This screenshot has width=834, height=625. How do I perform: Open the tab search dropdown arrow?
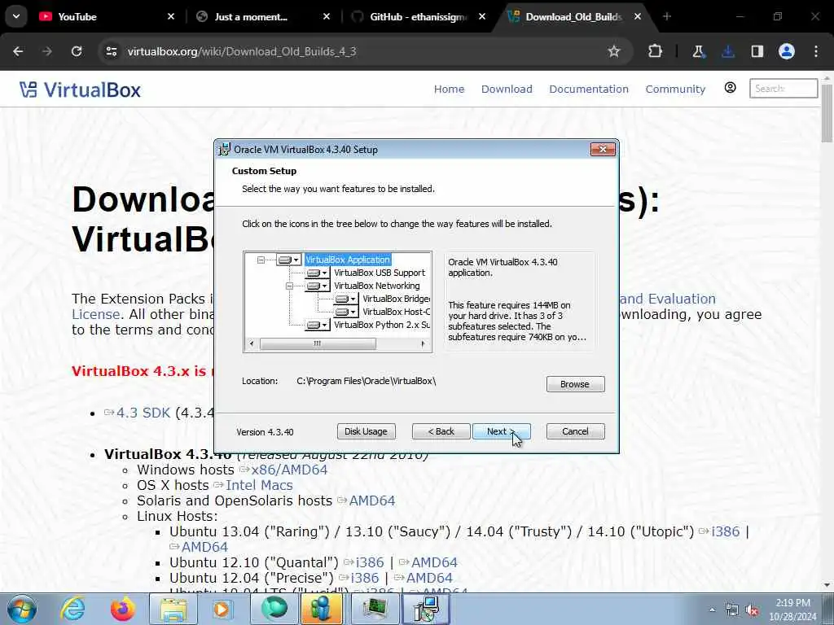click(x=16, y=16)
